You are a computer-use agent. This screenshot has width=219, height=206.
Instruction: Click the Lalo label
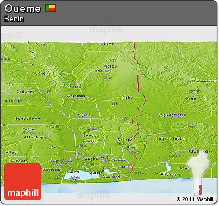(4, 125)
